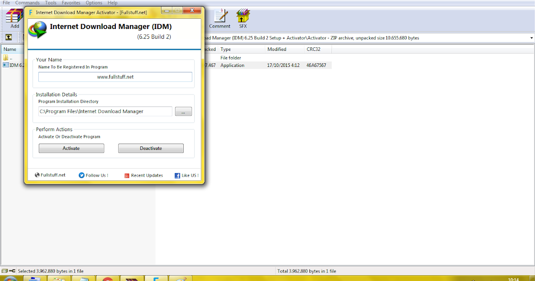
Task: Launch Google Chrome from the taskbar
Action: coord(107,278)
